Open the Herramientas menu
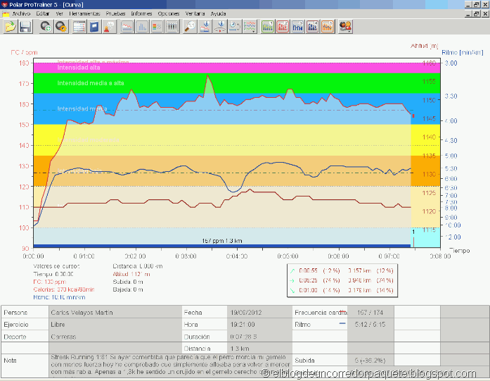The height and width of the screenshot is (381, 490). click(x=84, y=14)
